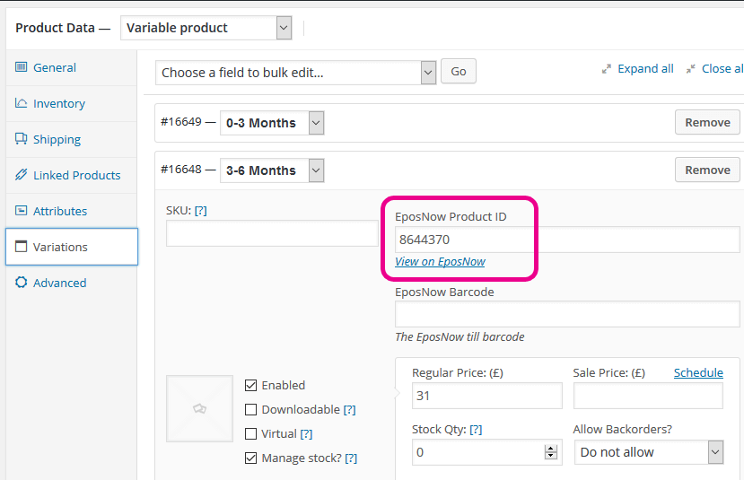Image resolution: width=744 pixels, height=480 pixels.
Task: Click the General tab icon
Action: [21, 67]
